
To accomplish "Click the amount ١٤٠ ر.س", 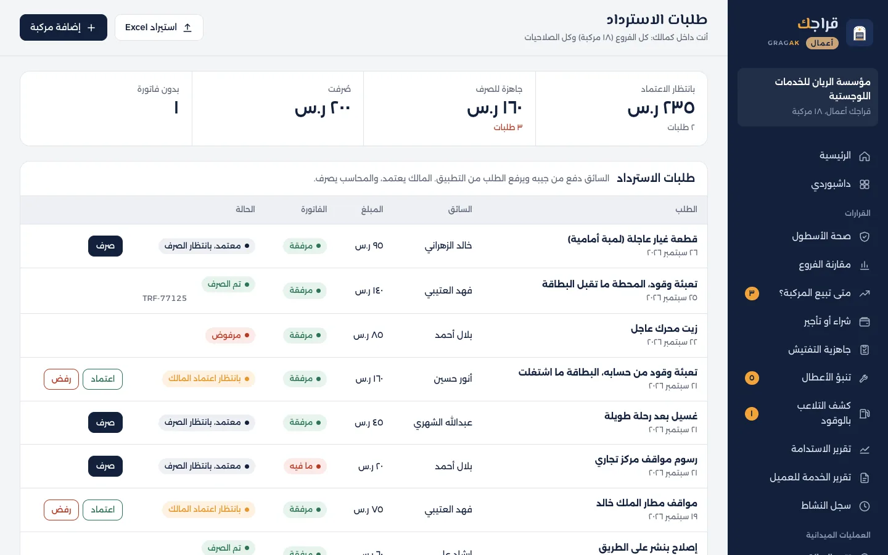I will click(x=369, y=290).
